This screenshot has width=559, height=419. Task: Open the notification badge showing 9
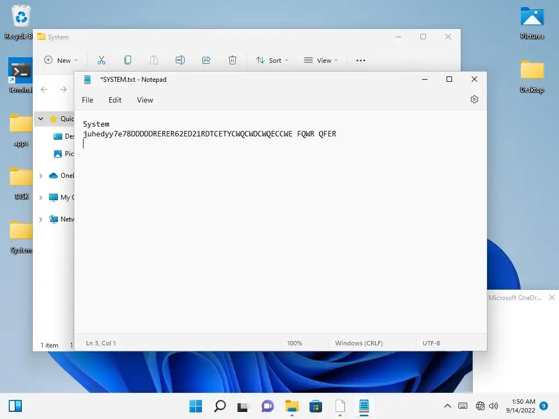pyautogui.click(x=544, y=406)
